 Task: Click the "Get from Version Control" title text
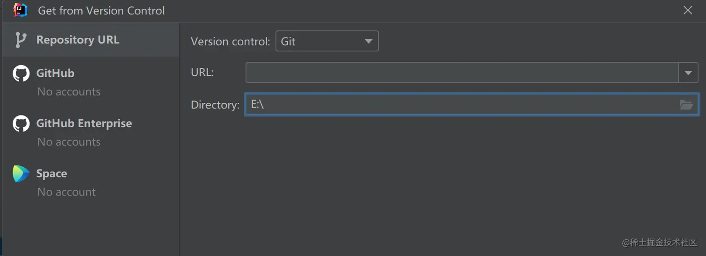point(101,11)
